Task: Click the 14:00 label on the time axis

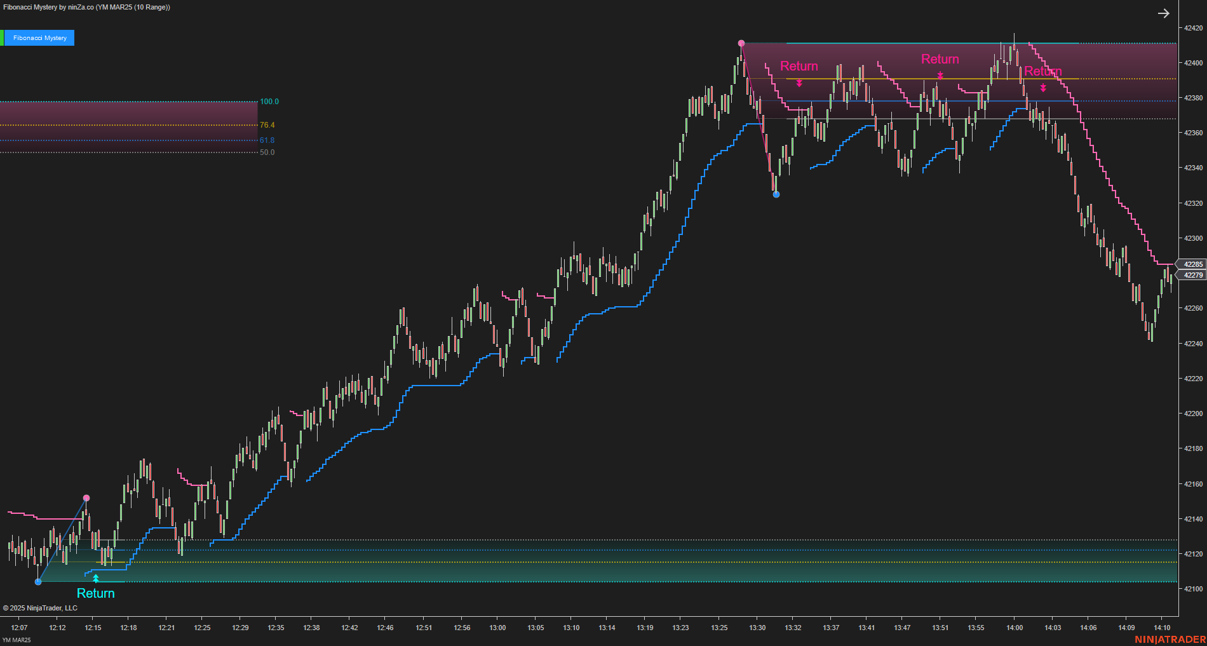Action: point(1015,628)
